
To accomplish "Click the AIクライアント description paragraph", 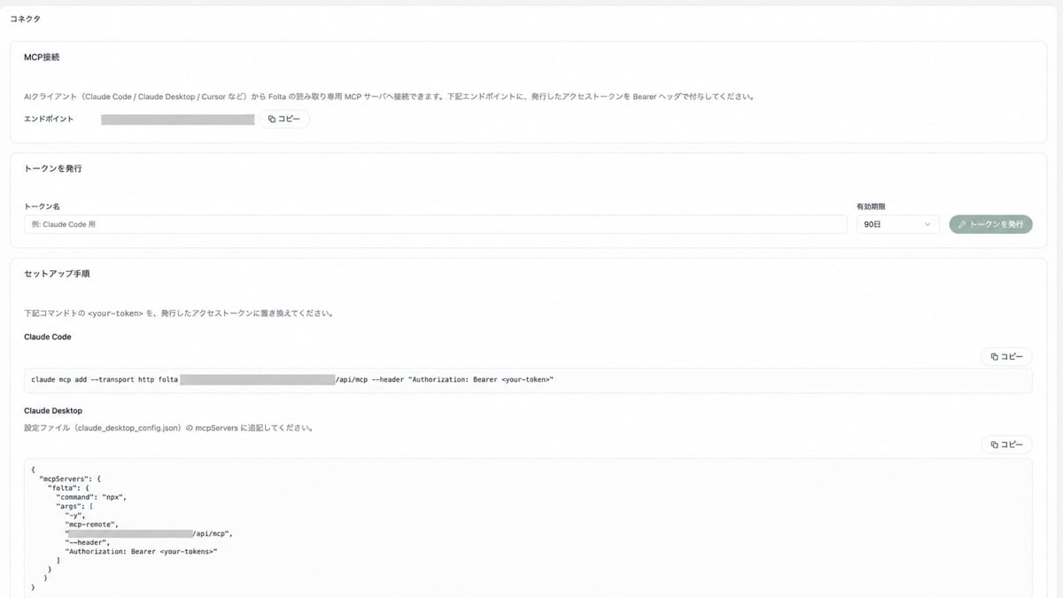I will coord(389,97).
